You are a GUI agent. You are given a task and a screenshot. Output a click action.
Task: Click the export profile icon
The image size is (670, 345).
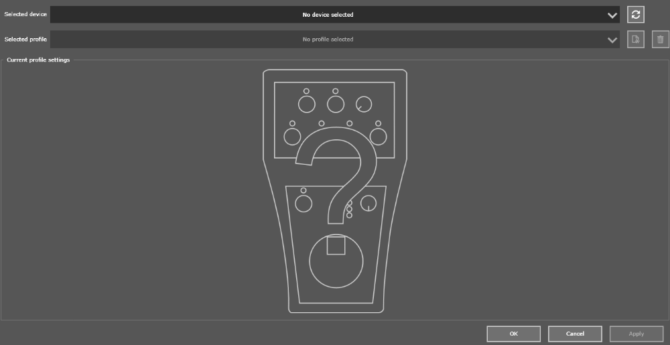coord(635,40)
